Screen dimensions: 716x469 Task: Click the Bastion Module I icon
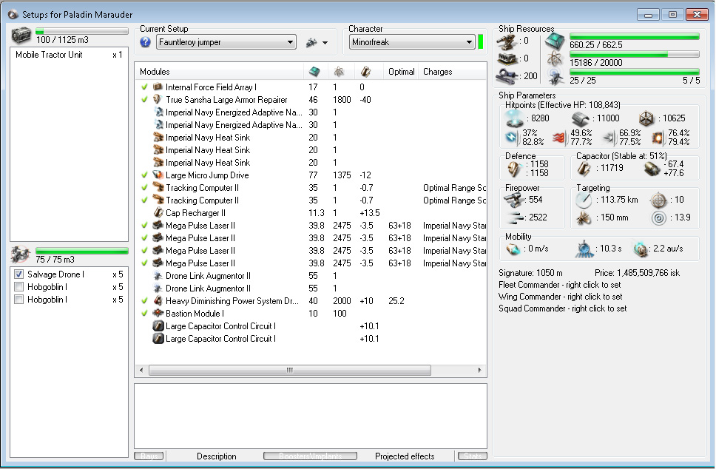(x=158, y=313)
